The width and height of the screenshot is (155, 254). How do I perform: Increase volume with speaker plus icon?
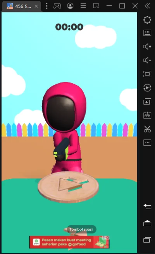[x=147, y=46]
